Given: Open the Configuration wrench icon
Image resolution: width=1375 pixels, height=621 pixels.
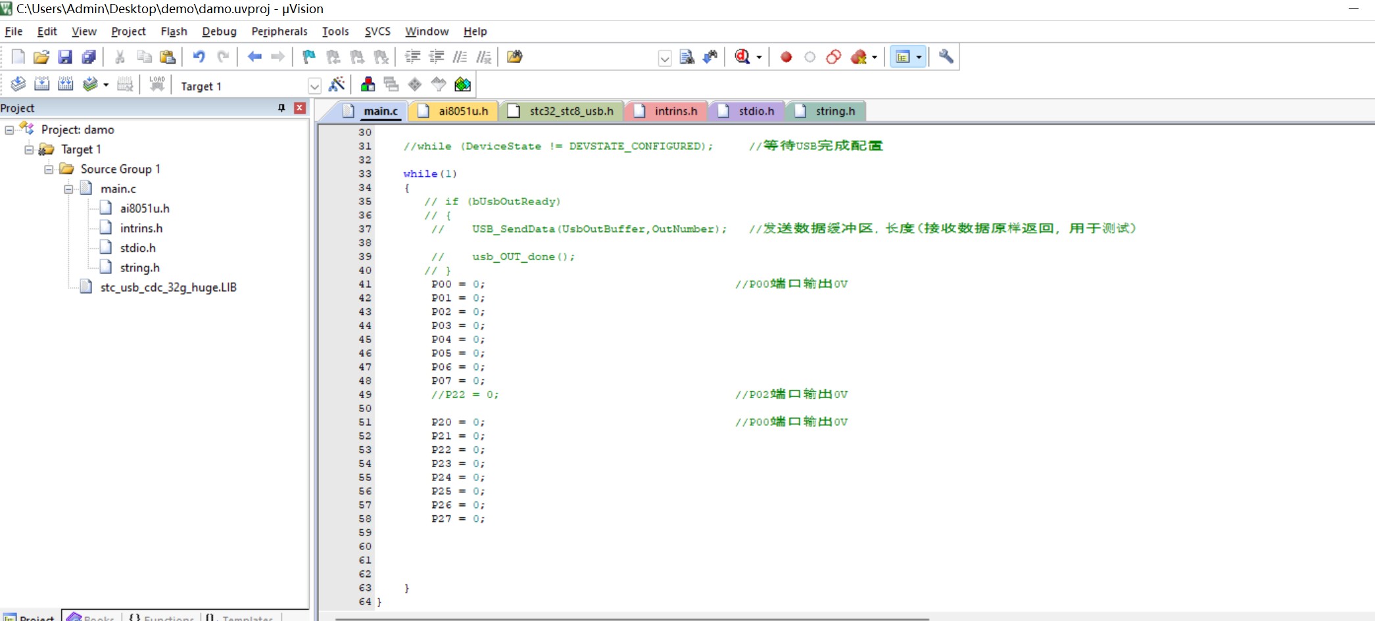Looking at the screenshot, I should click(946, 57).
